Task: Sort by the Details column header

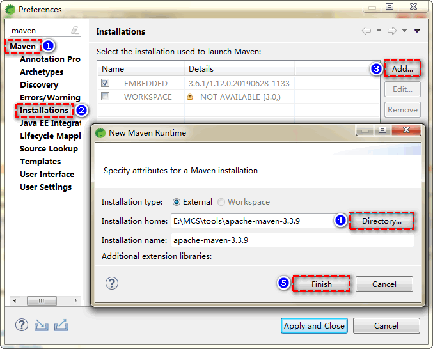Action: pos(239,68)
